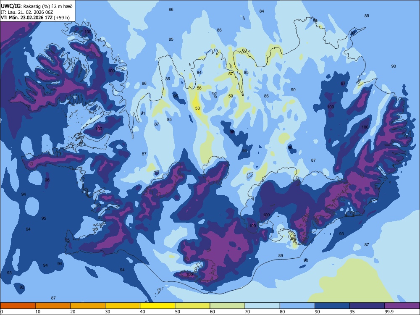The image size is (420, 315).
Task: Click the '97' humidity value on the map
Action: point(343,83)
